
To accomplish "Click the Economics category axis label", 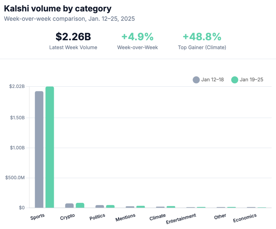I will click(x=245, y=218).
